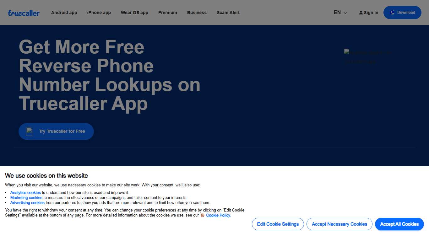
Task: Open the iPhone app page
Action: click(x=99, y=13)
